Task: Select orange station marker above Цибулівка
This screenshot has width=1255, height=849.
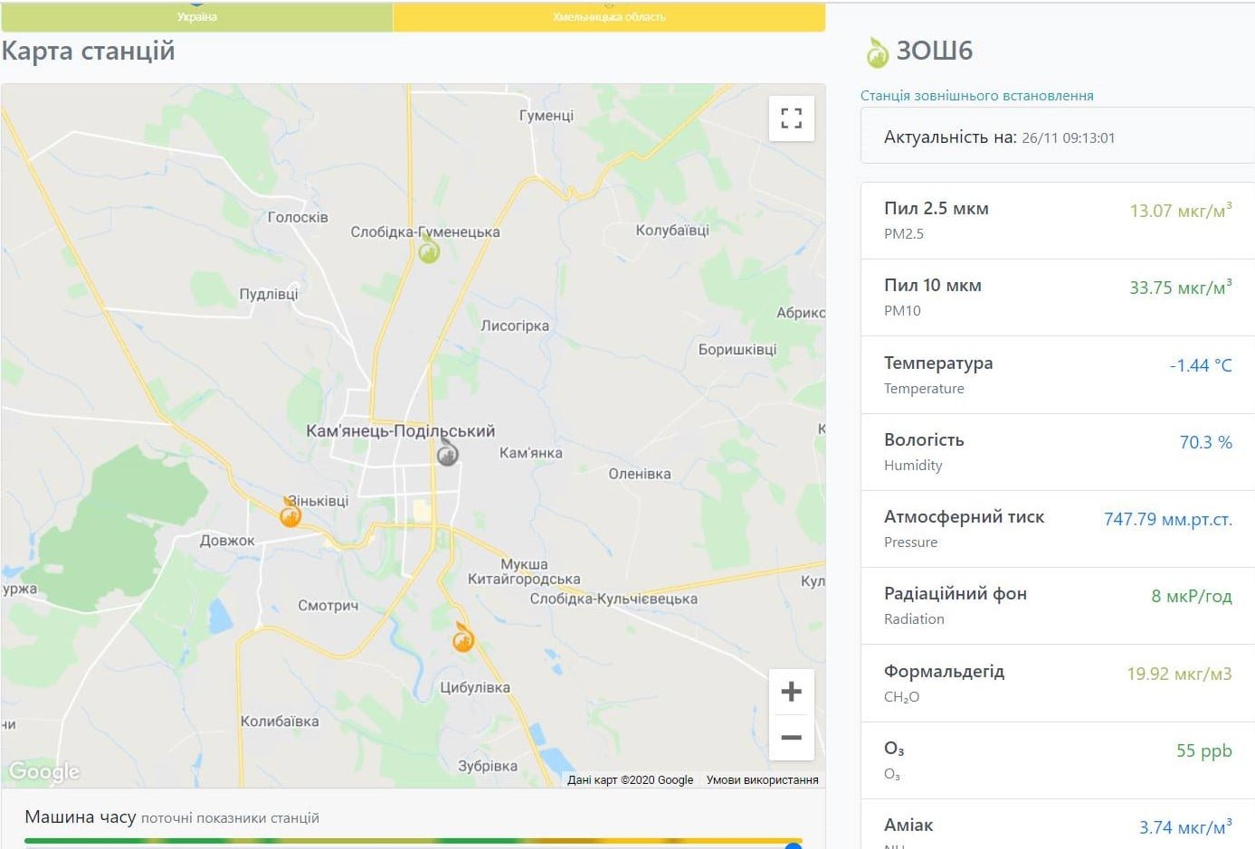Action: [463, 637]
